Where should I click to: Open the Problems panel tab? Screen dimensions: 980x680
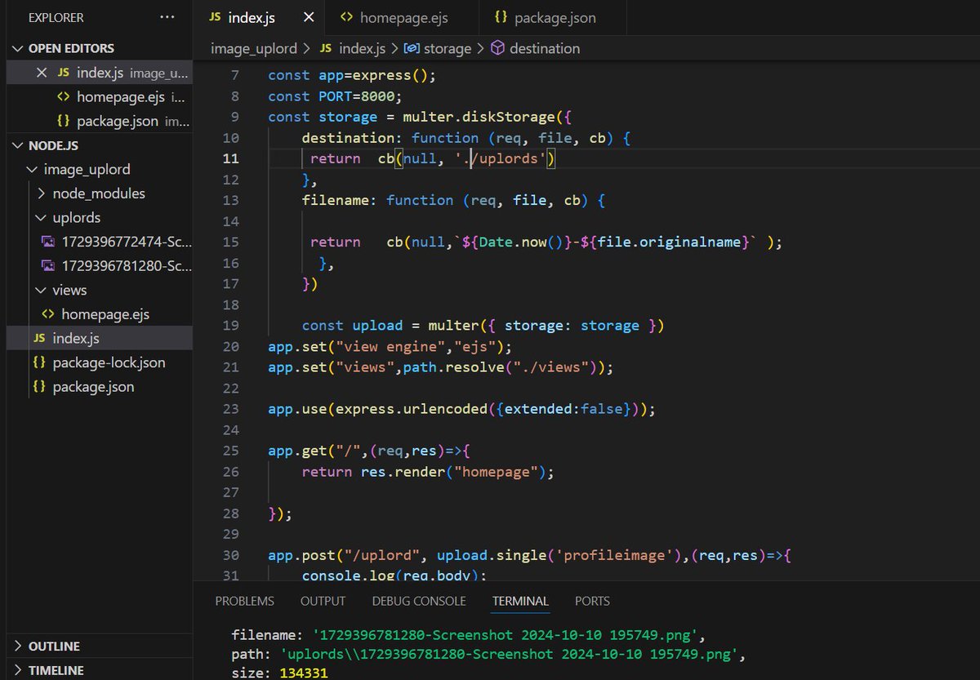pyautogui.click(x=245, y=601)
